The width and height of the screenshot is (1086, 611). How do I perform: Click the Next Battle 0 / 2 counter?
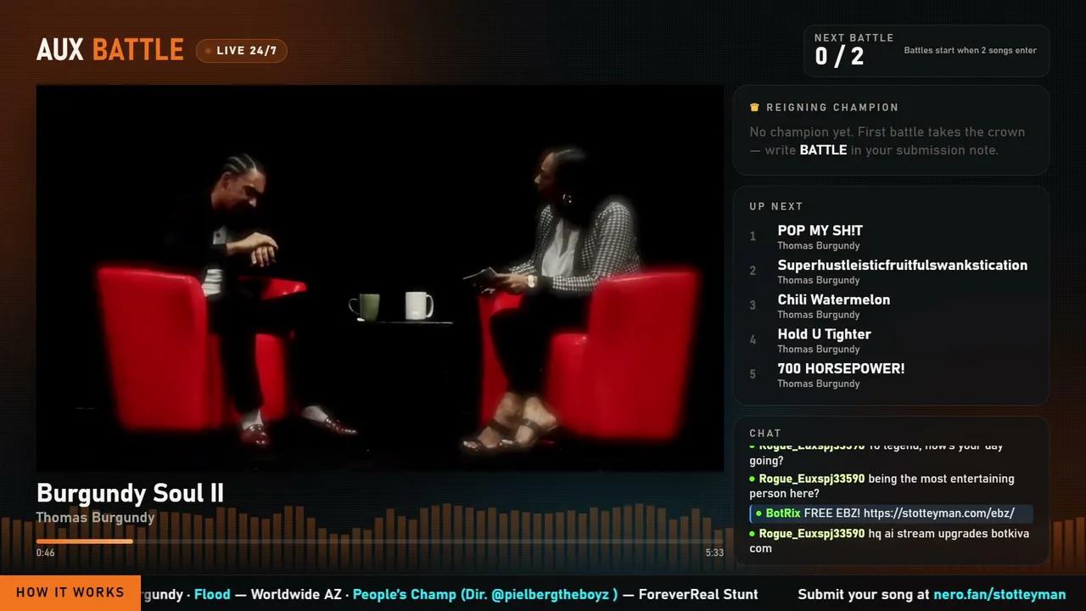click(839, 56)
